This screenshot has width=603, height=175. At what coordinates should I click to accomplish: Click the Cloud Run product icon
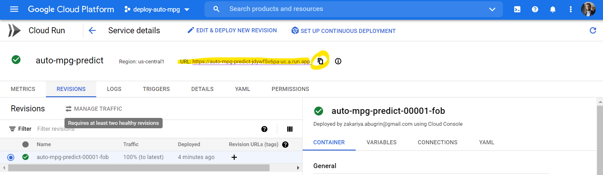tap(14, 30)
